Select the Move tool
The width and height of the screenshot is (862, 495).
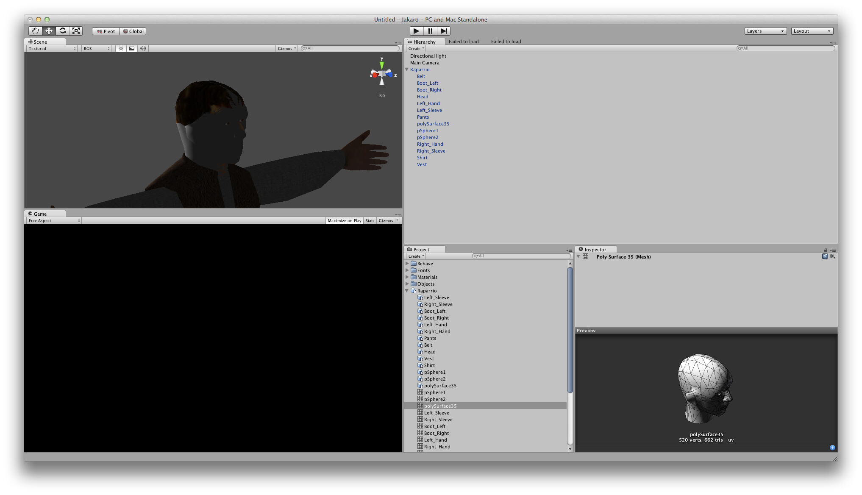[49, 31]
